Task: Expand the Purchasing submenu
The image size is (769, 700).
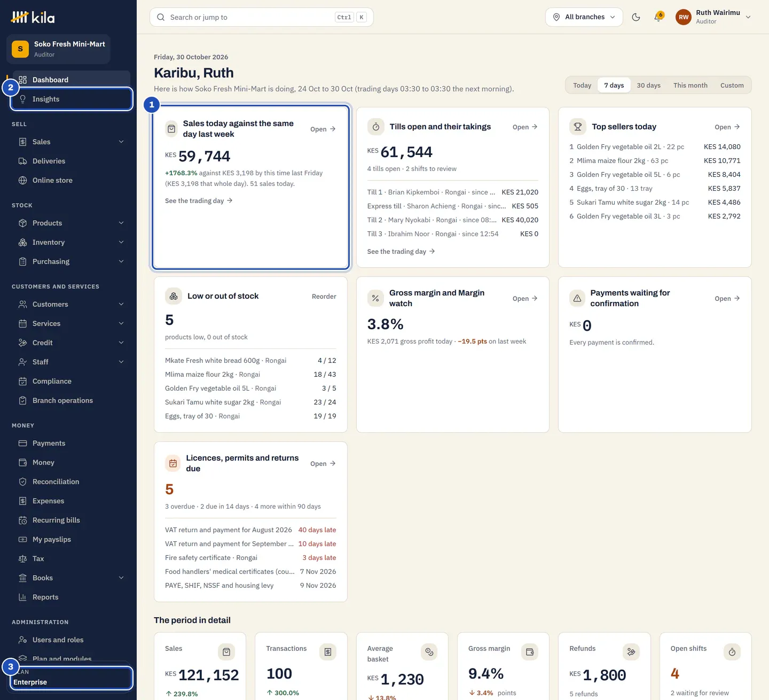Action: click(72, 261)
